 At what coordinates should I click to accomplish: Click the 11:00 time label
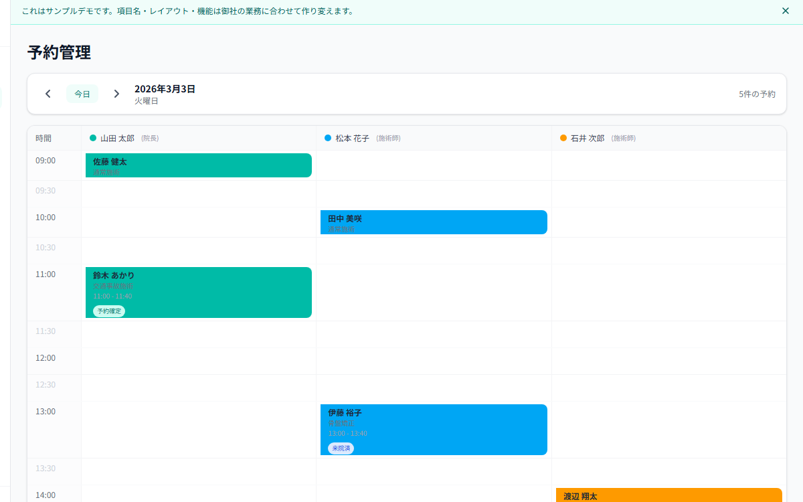click(x=46, y=274)
